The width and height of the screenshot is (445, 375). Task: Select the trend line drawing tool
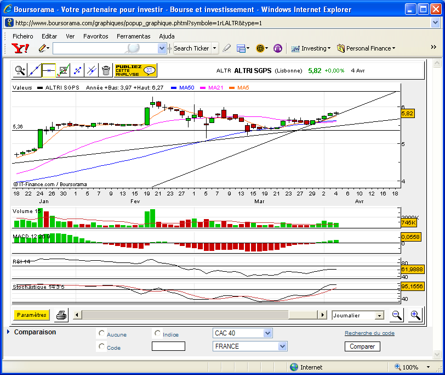tap(35, 70)
